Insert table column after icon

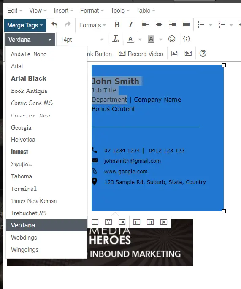point(150,222)
